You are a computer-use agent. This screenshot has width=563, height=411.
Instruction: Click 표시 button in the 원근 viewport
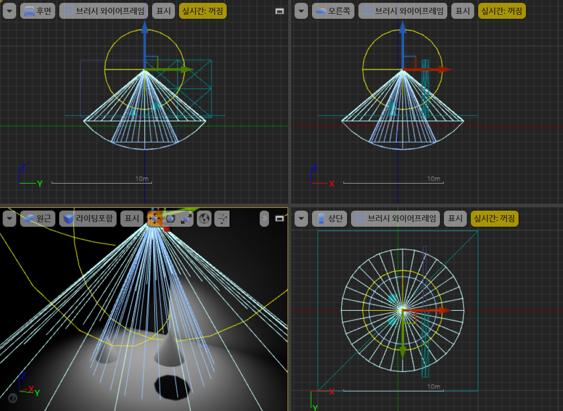(132, 218)
